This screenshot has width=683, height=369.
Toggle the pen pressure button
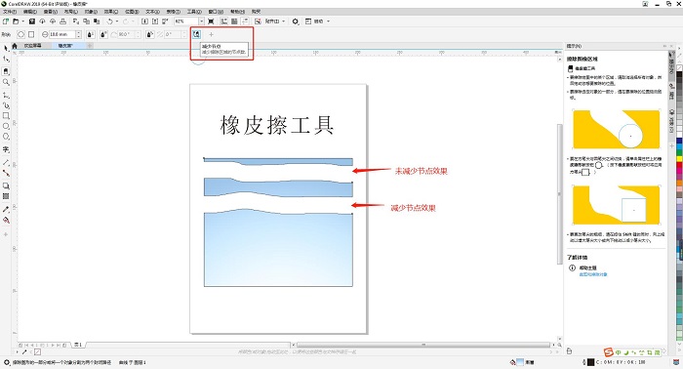(x=90, y=34)
